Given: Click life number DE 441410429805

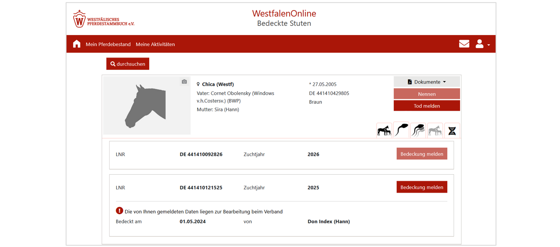Looking at the screenshot, I should coord(329,93).
